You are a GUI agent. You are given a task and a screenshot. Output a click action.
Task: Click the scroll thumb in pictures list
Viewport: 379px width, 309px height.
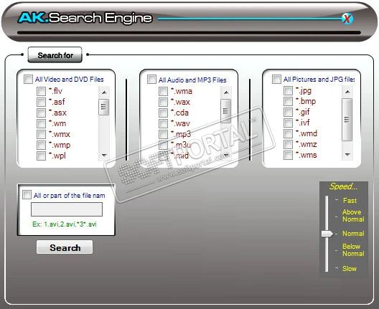[x=347, y=120]
